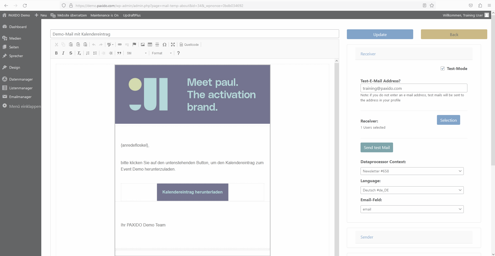
Task: Click the Test-E-Mail Address field
Action: pyautogui.click(x=413, y=88)
